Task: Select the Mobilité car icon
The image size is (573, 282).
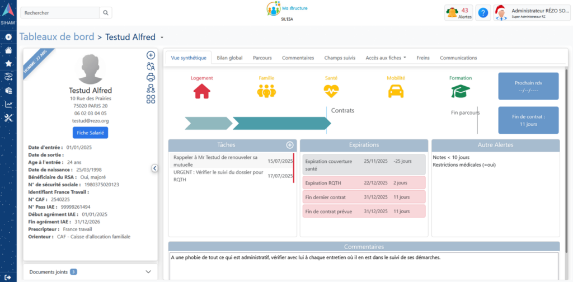Action: [396, 91]
